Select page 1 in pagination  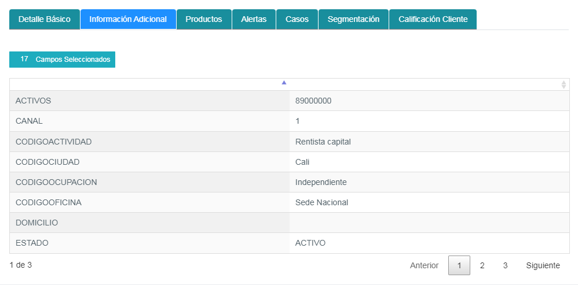tap(459, 265)
